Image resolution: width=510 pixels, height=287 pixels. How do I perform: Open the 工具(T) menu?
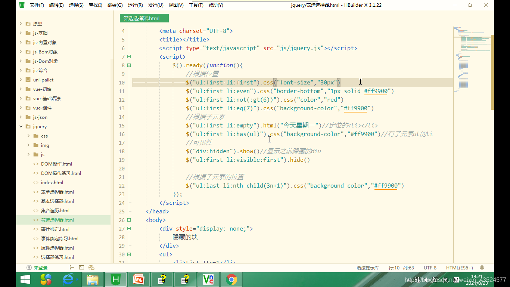tap(196, 5)
